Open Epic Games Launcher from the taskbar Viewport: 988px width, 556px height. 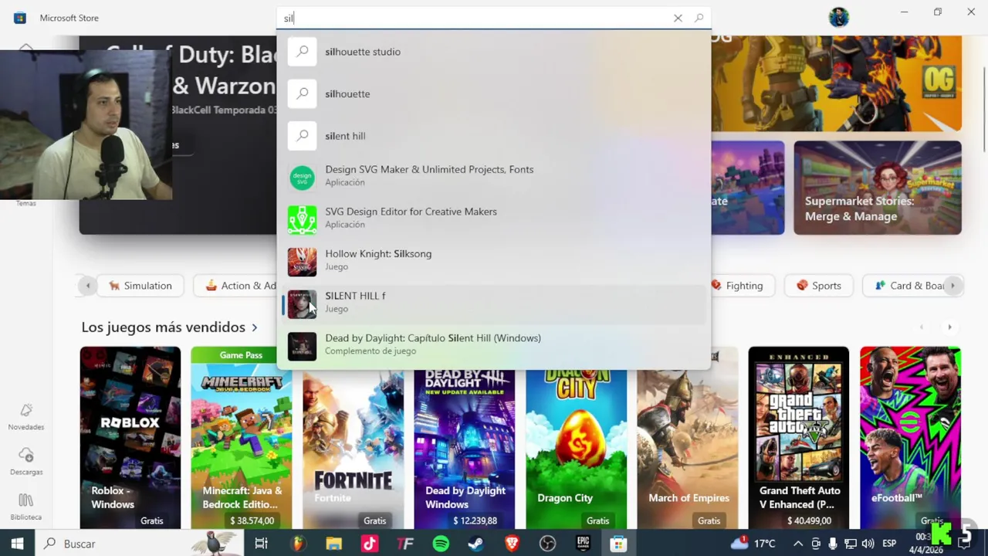tap(583, 544)
